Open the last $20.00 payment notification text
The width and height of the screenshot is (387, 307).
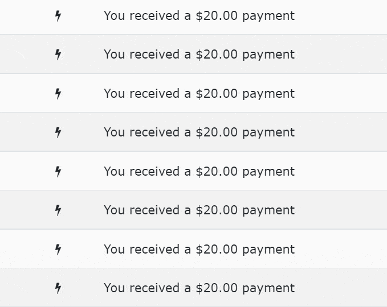pyautogui.click(x=199, y=288)
